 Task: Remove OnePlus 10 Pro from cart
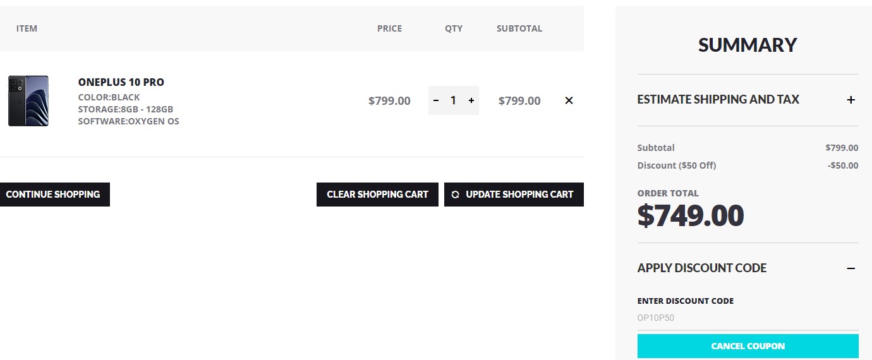569,100
